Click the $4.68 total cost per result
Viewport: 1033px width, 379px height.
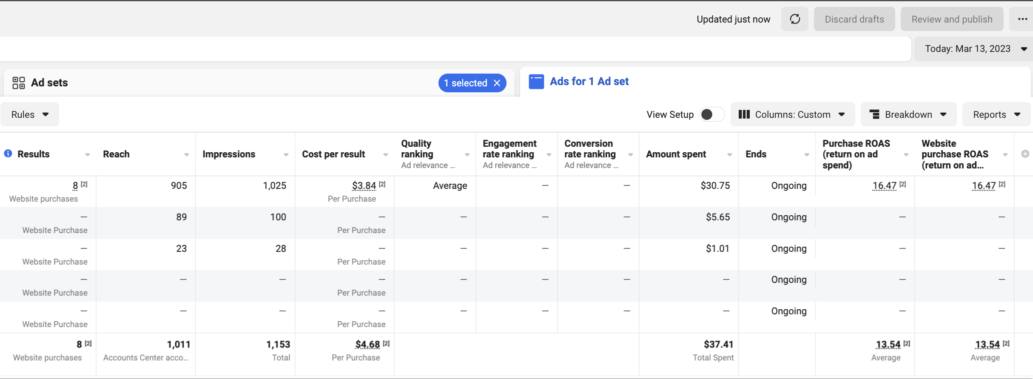368,345
